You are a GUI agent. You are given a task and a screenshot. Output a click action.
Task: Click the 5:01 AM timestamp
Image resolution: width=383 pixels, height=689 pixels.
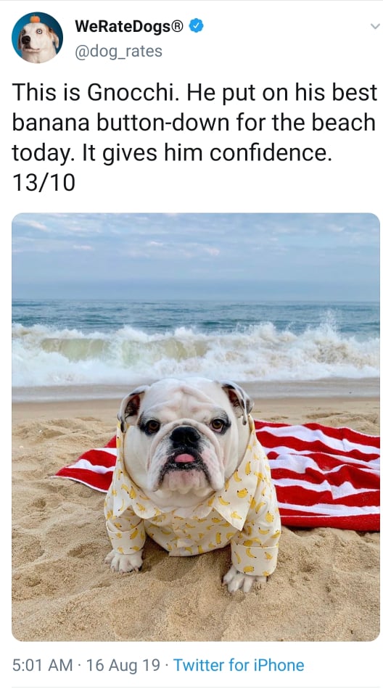point(42,665)
